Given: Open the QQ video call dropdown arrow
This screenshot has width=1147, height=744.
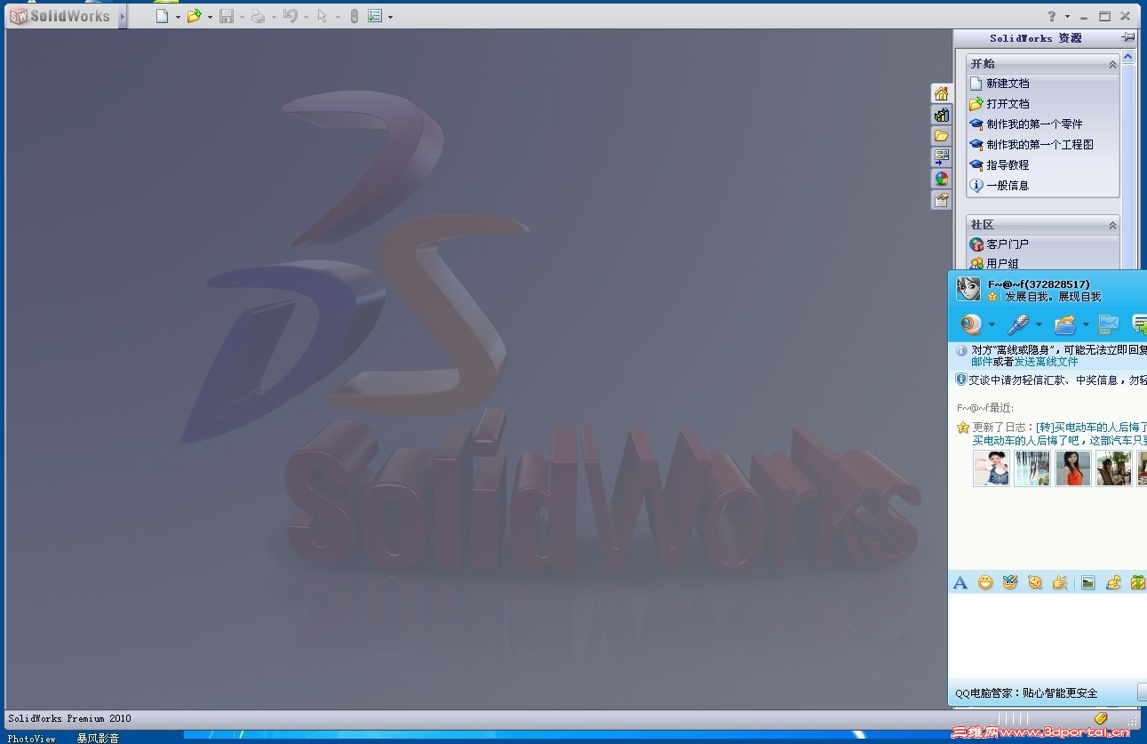Looking at the screenshot, I should (x=992, y=324).
